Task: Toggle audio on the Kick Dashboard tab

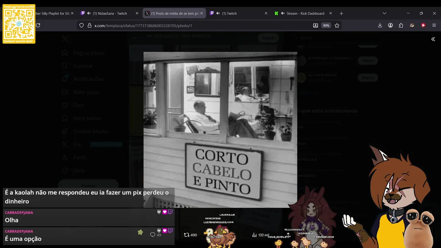Action: (283, 13)
